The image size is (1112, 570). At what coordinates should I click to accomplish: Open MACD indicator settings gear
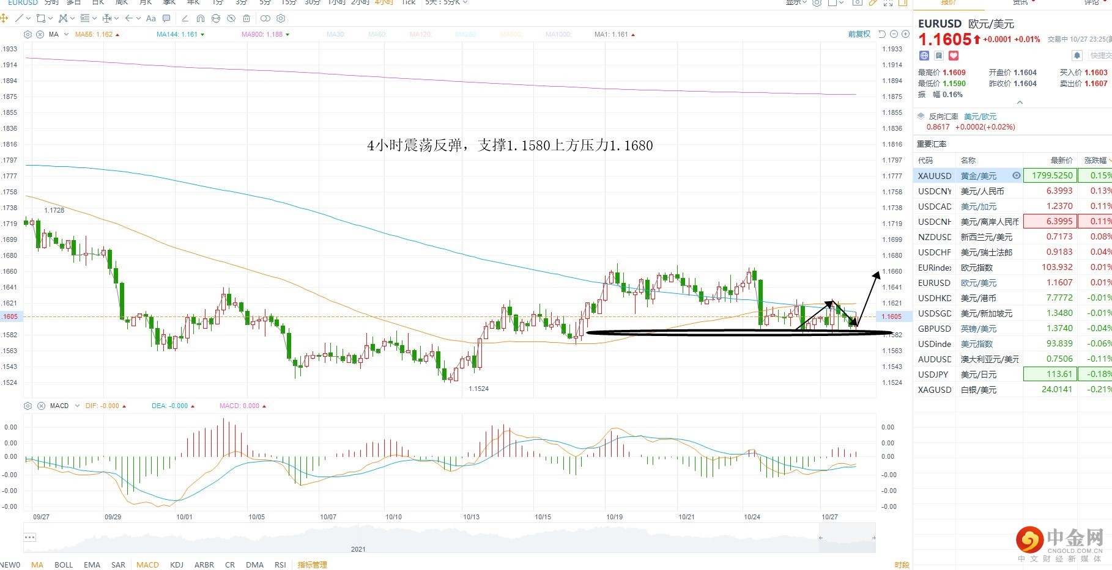pos(28,406)
